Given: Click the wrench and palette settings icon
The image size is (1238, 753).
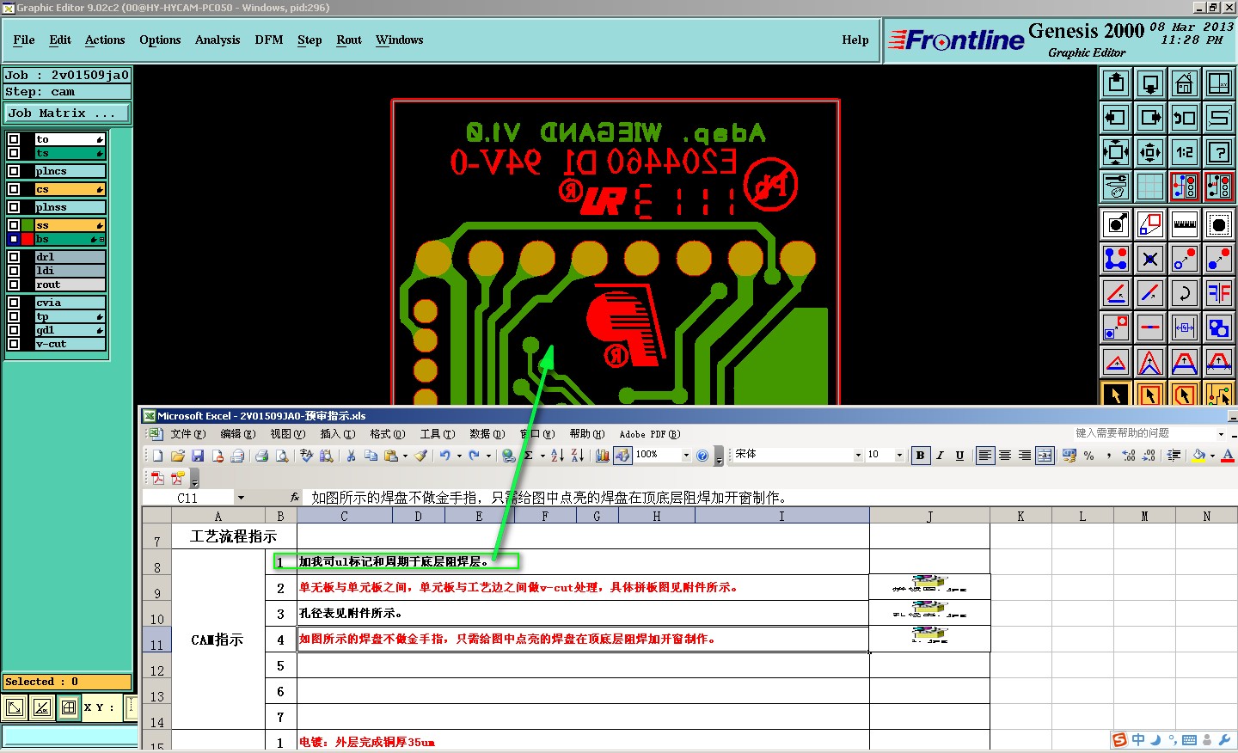Looking at the screenshot, I should point(1116,186).
